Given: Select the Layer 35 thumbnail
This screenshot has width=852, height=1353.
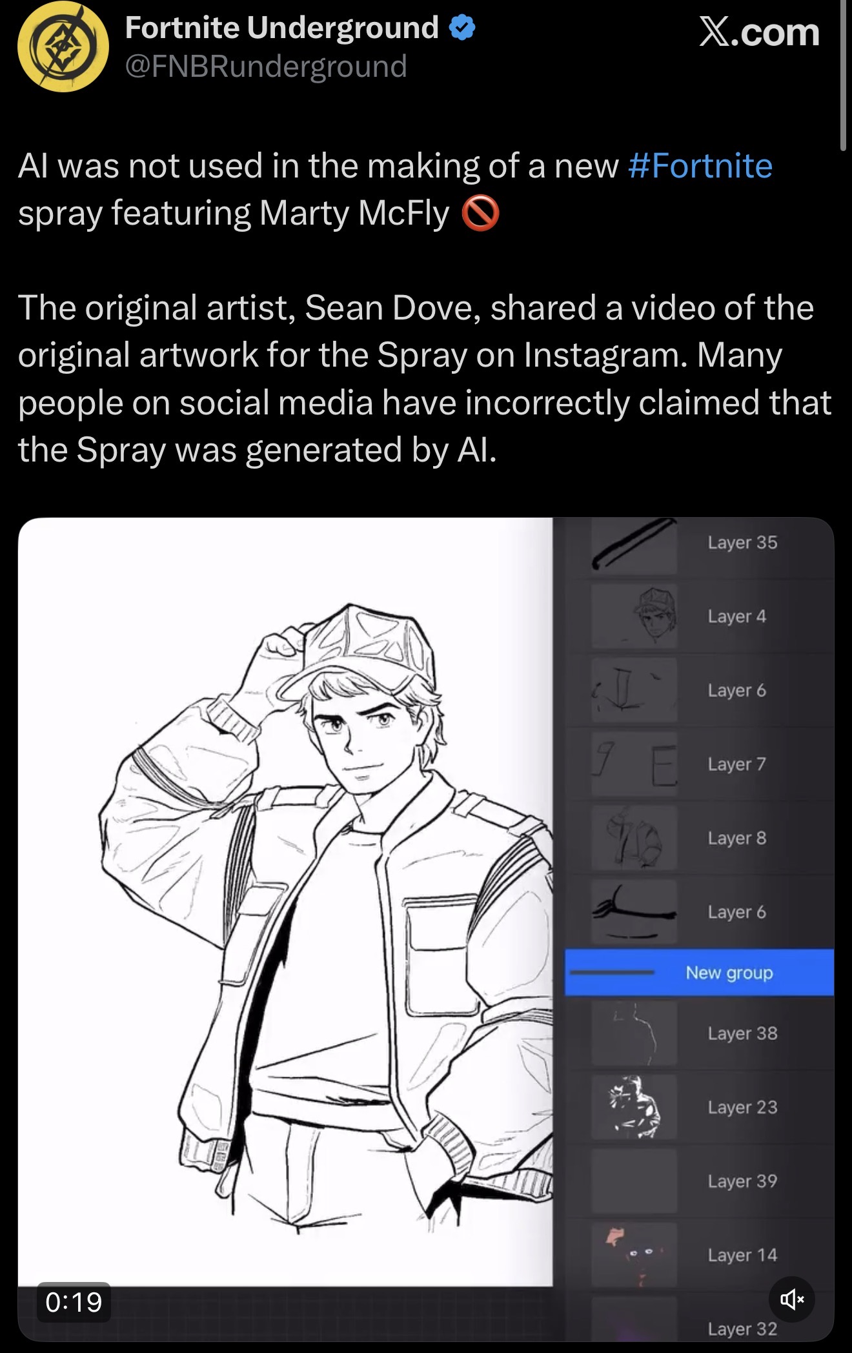Looking at the screenshot, I should [634, 544].
